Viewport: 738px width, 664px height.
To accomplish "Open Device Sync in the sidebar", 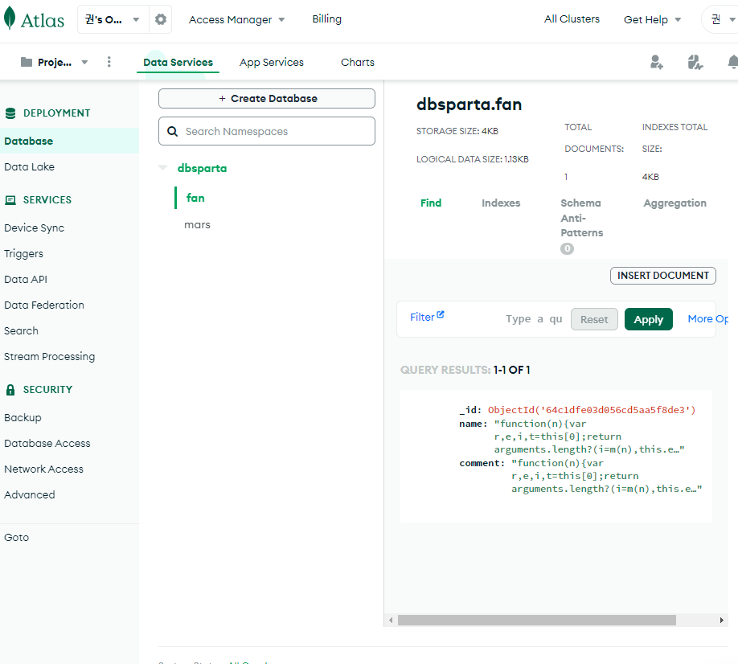I will [34, 228].
